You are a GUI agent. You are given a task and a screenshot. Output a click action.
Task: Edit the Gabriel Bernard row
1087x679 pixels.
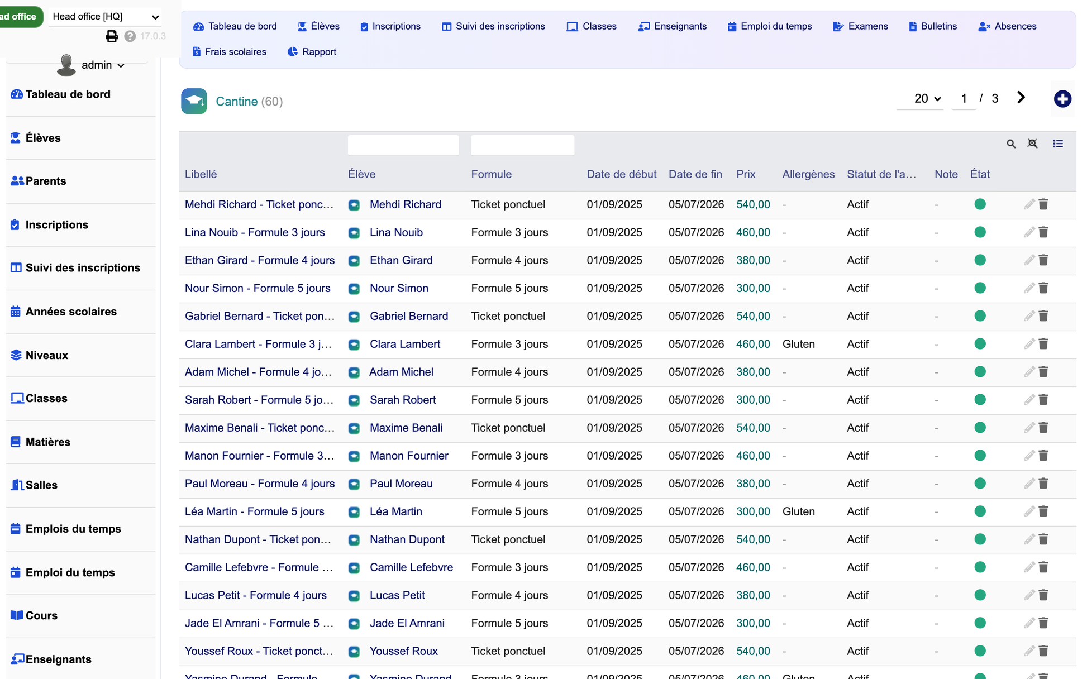click(1029, 316)
